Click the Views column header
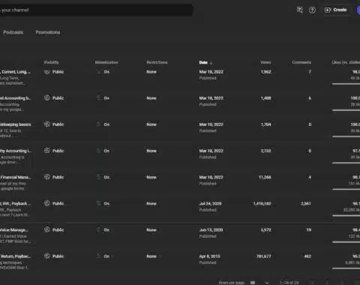This screenshot has height=285, width=360. pos(265,62)
